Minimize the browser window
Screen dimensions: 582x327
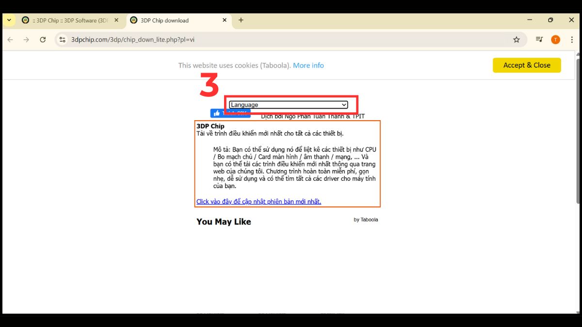tap(529, 20)
